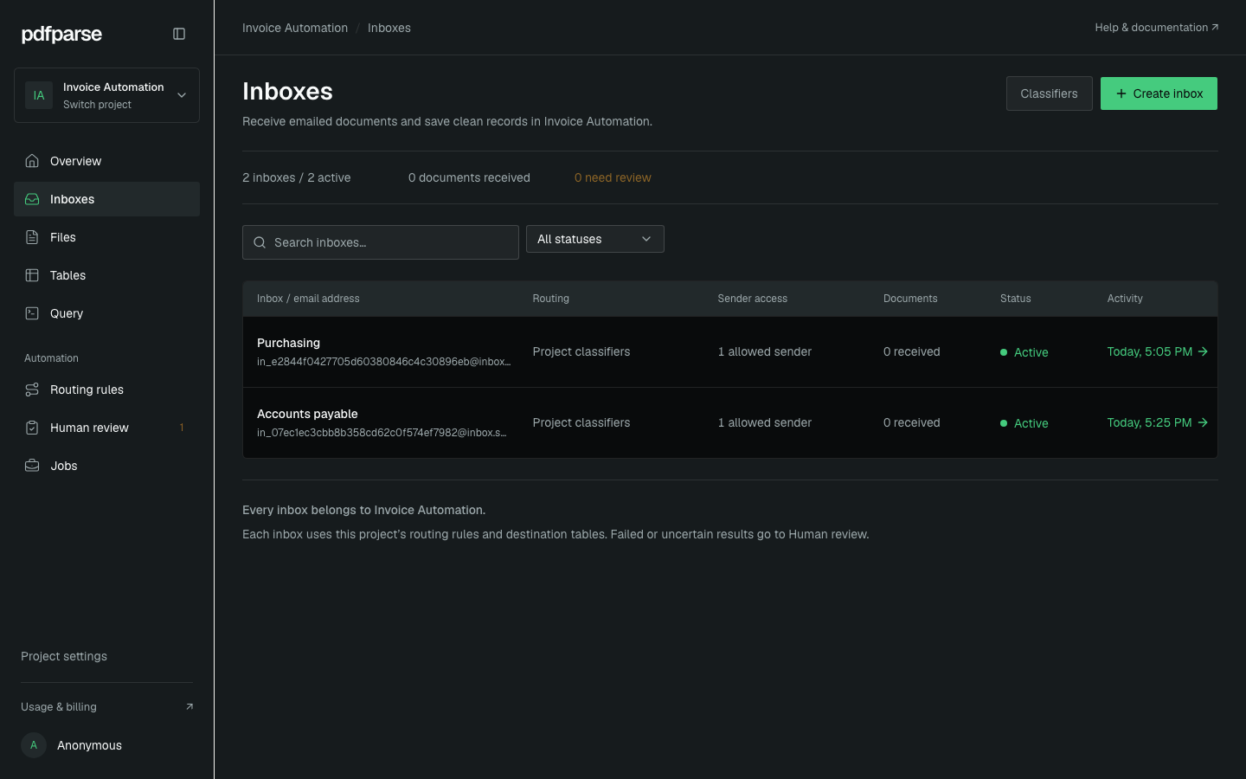Click the plus icon on Create inbox
The image size is (1246, 779).
(x=1121, y=93)
